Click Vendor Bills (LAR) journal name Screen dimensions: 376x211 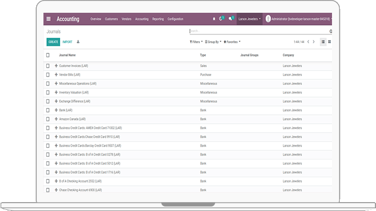[x=70, y=74]
